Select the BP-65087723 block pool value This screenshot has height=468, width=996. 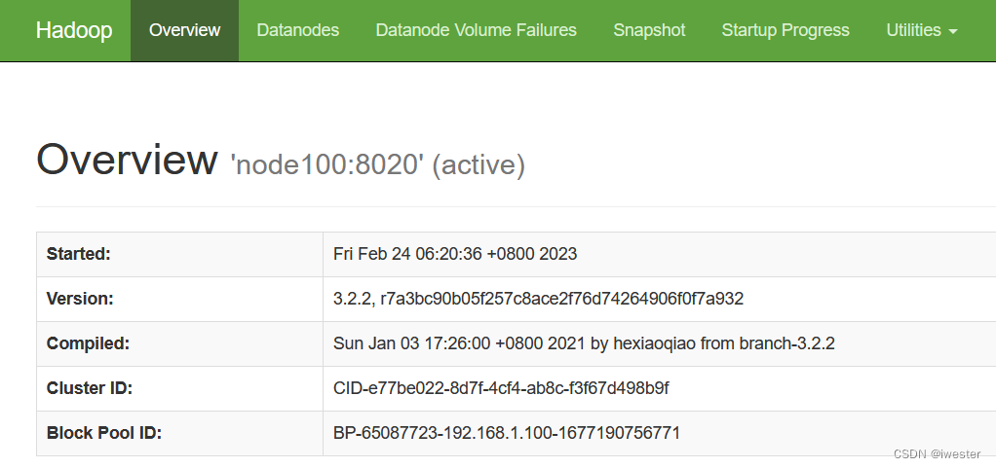506,433
